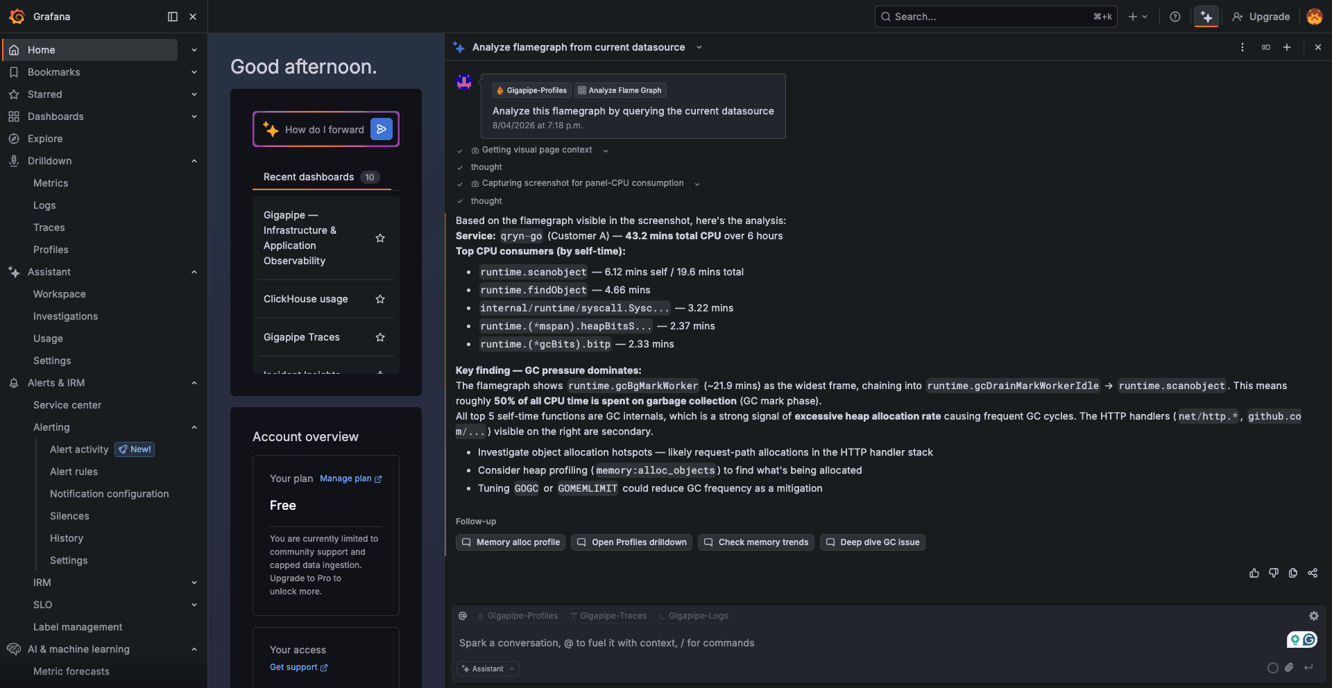1332x688 pixels.
Task: Open the Get support link
Action: tap(298, 667)
